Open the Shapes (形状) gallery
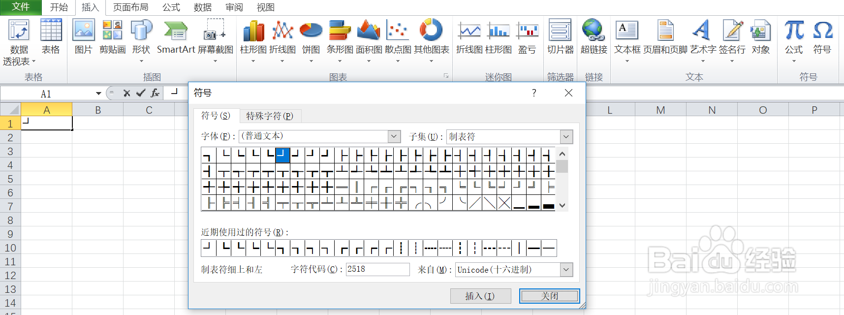This screenshot has width=844, height=315. (x=141, y=41)
